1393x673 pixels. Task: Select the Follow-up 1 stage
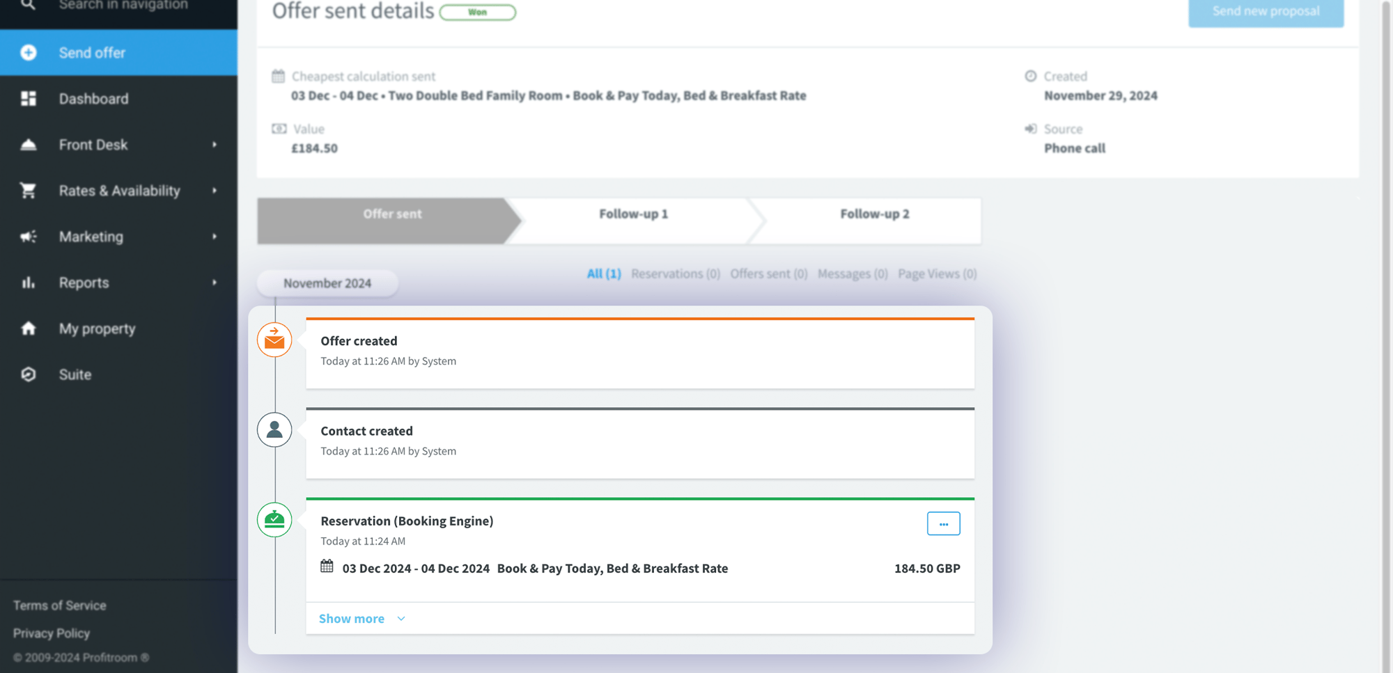point(633,214)
